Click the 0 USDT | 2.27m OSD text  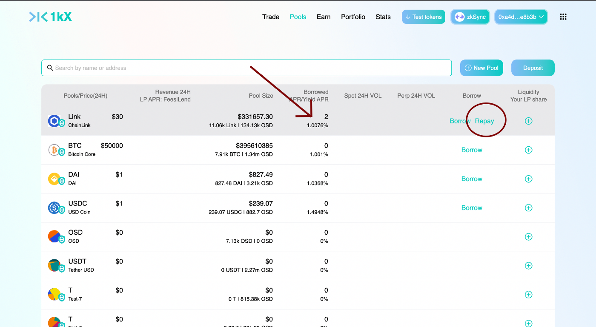(247, 270)
